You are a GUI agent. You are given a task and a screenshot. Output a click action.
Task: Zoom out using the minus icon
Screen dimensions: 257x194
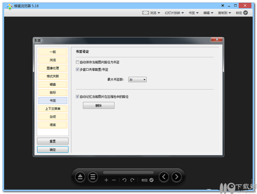114,180
